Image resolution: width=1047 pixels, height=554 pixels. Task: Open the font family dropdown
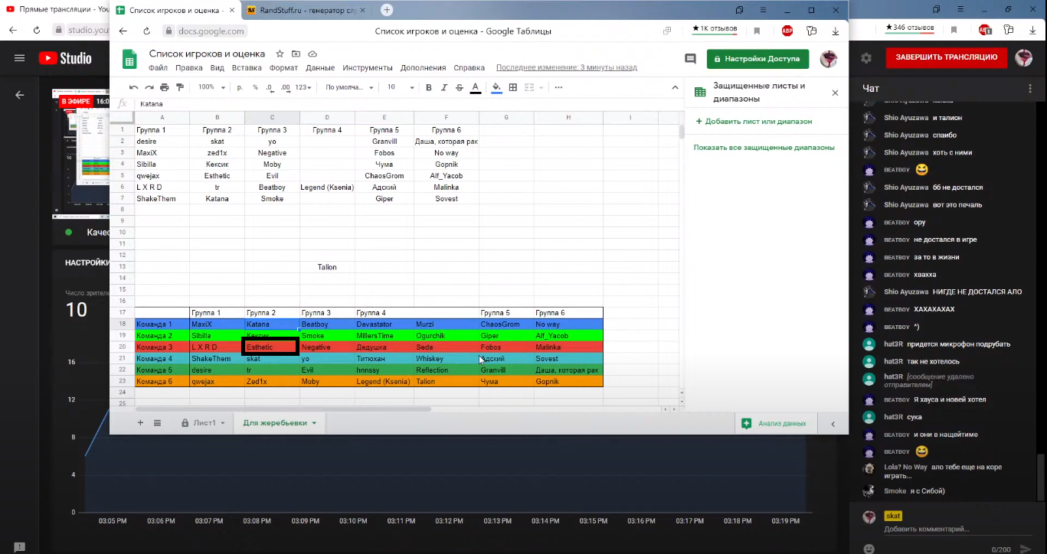pos(349,87)
